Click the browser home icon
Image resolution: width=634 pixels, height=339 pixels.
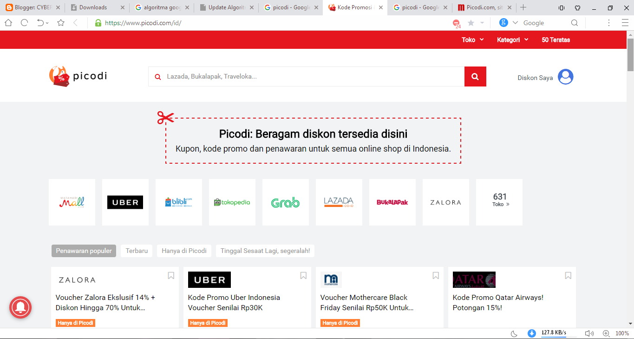pyautogui.click(x=8, y=23)
